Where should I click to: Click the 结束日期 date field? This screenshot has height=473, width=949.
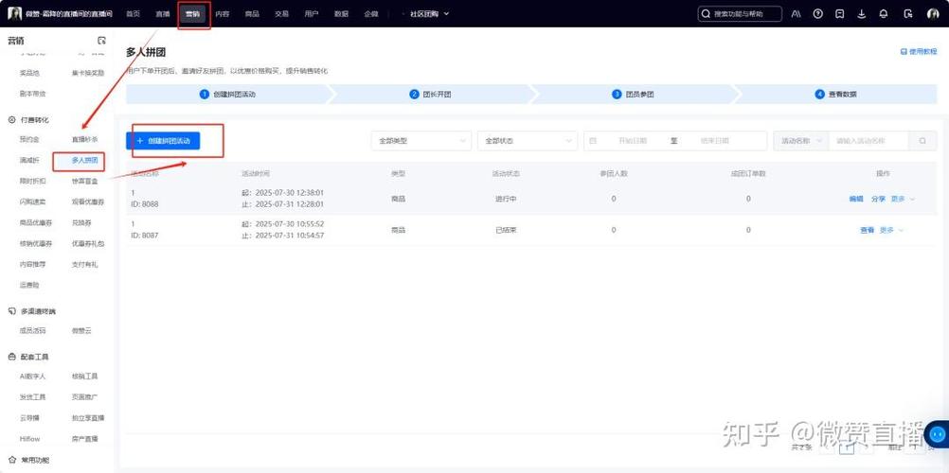pyautogui.click(x=715, y=141)
